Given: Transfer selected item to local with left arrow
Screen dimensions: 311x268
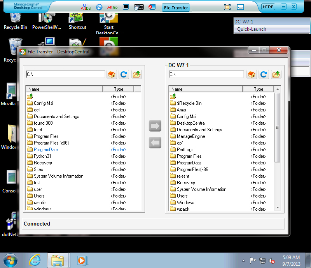Looking at the screenshot, I should click(155, 143).
